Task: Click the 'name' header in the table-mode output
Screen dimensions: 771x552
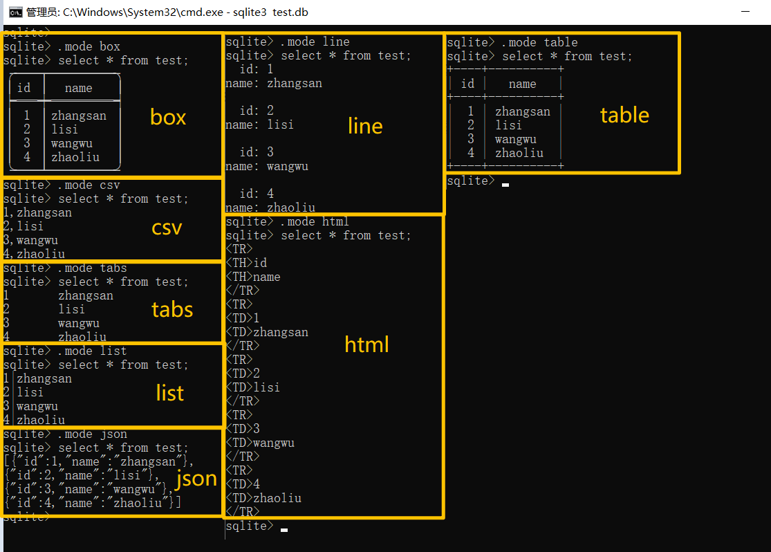Action: 522,84
